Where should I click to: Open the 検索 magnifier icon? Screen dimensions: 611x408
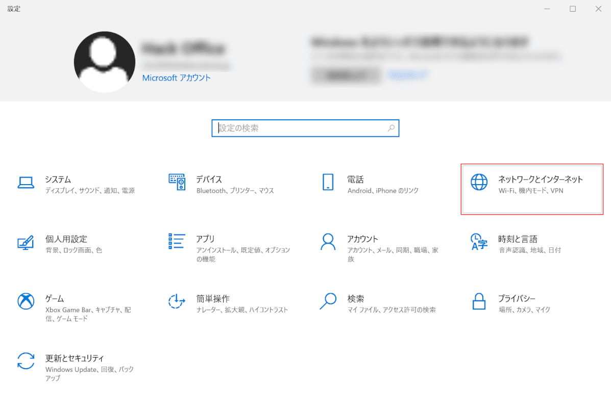[x=328, y=301]
